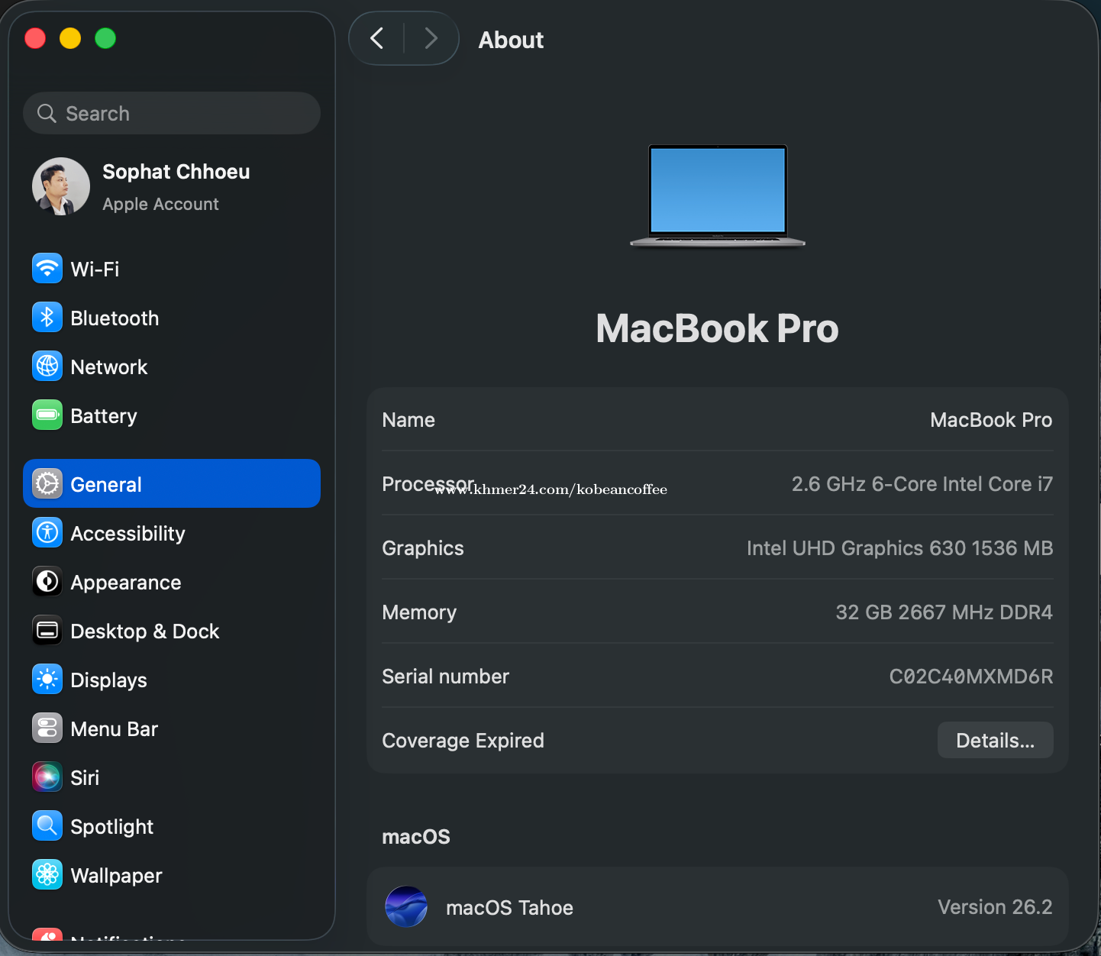This screenshot has height=956, width=1101.
Task: Click the Siri icon
Action: pos(47,777)
